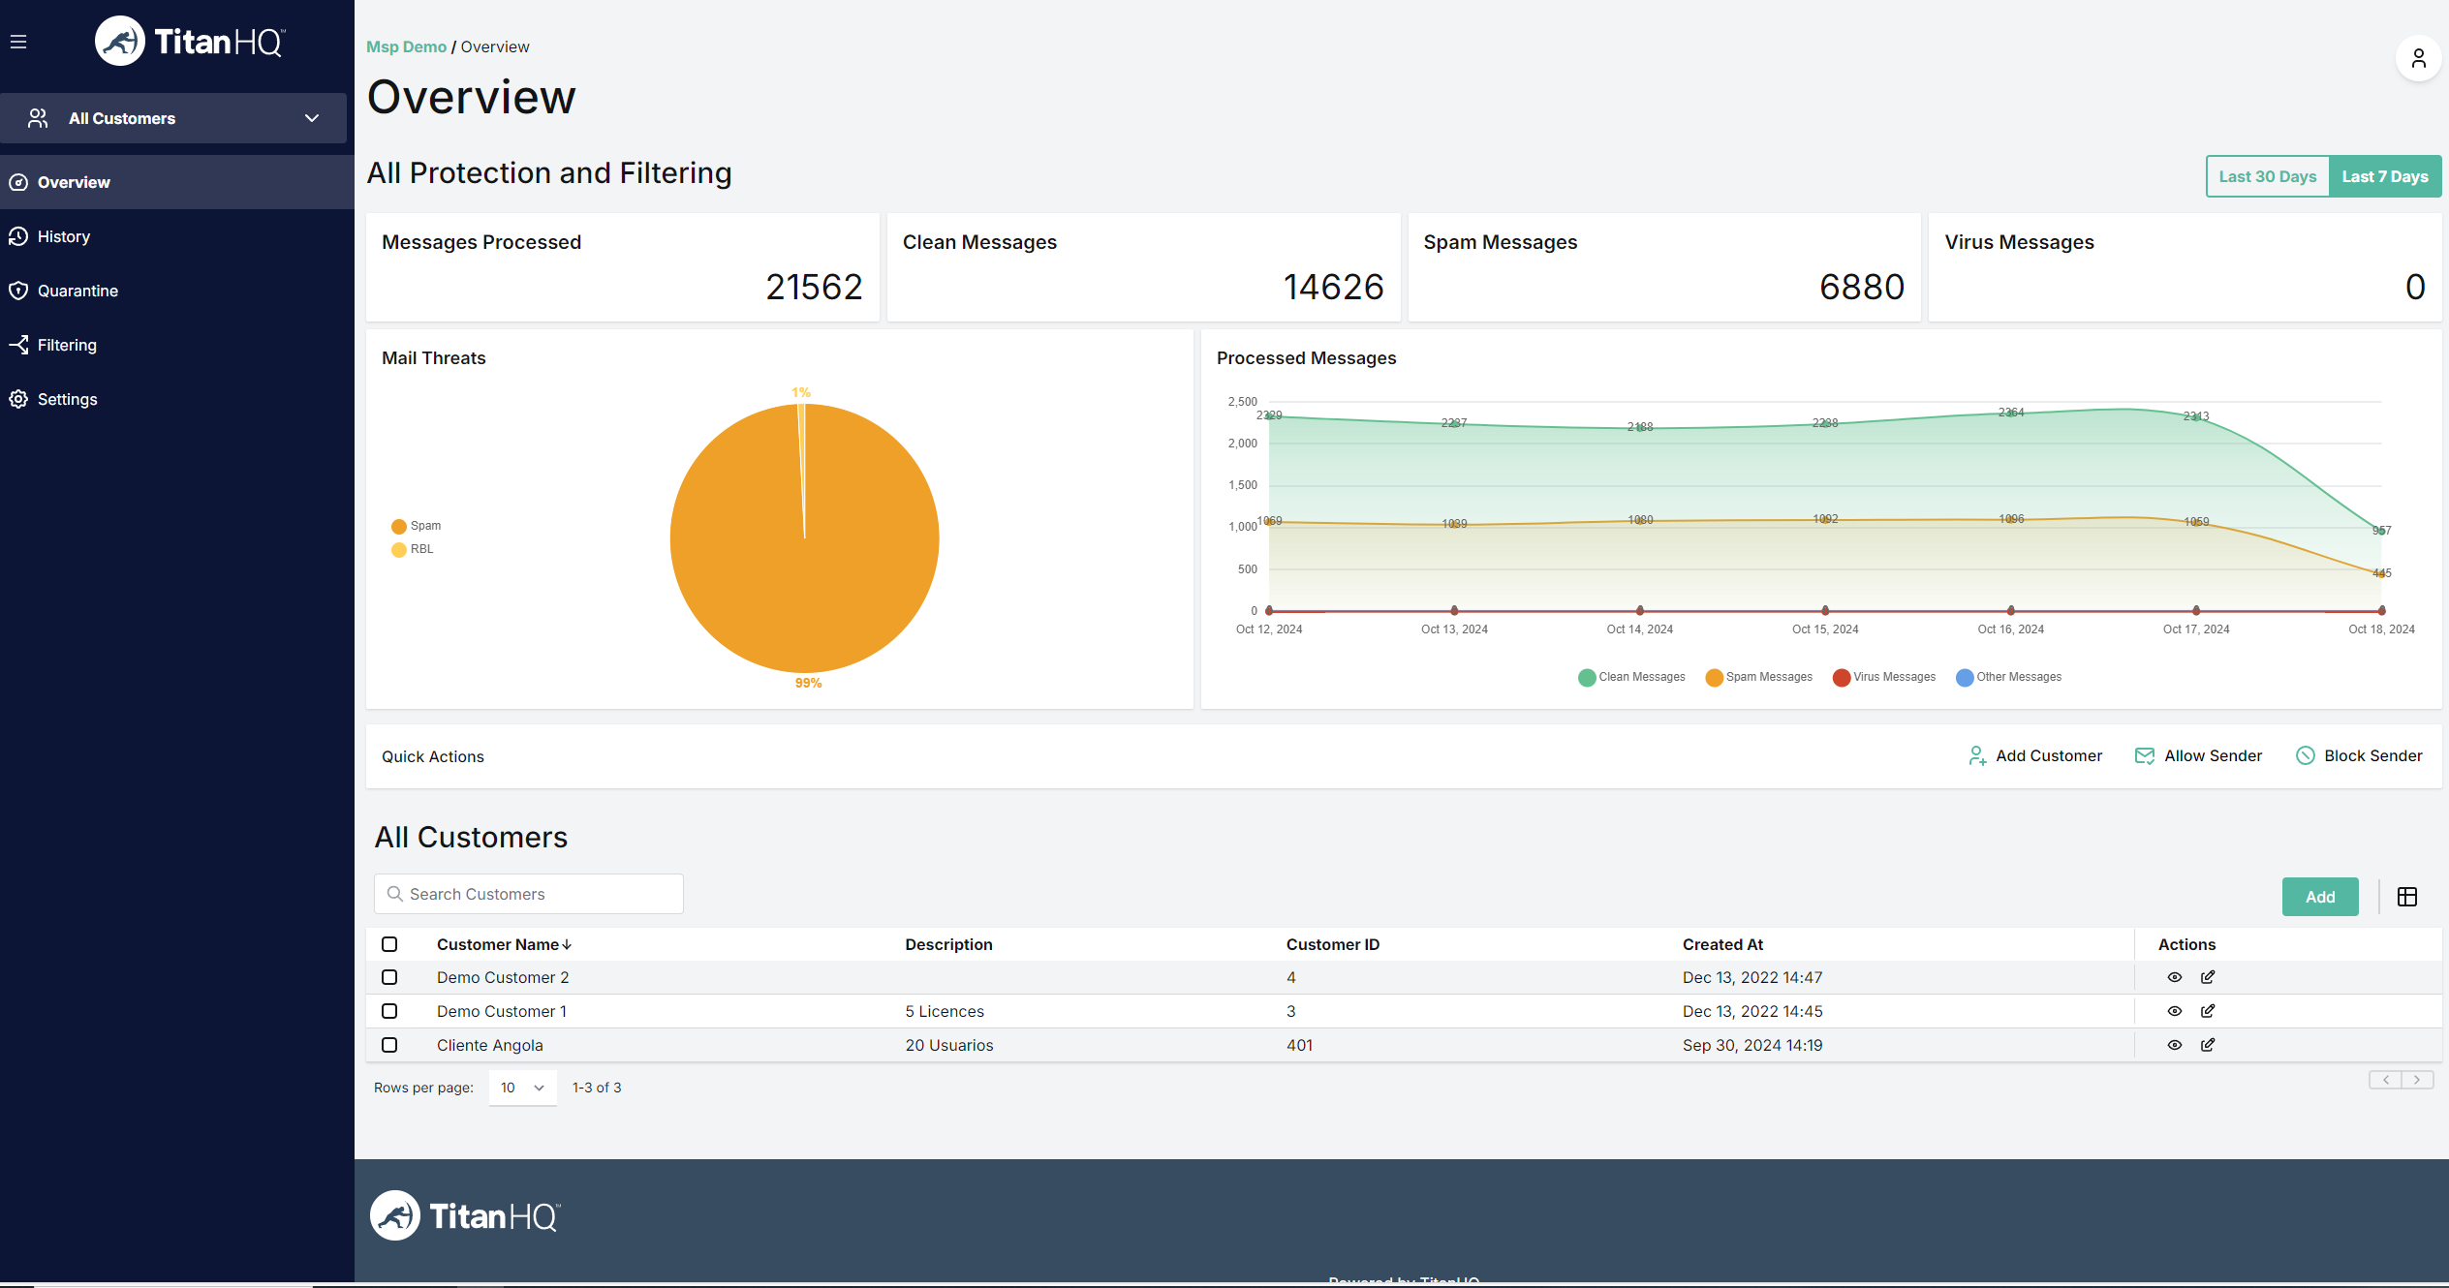
Task: Open the Quarantine section in sidebar
Action: coord(76,291)
